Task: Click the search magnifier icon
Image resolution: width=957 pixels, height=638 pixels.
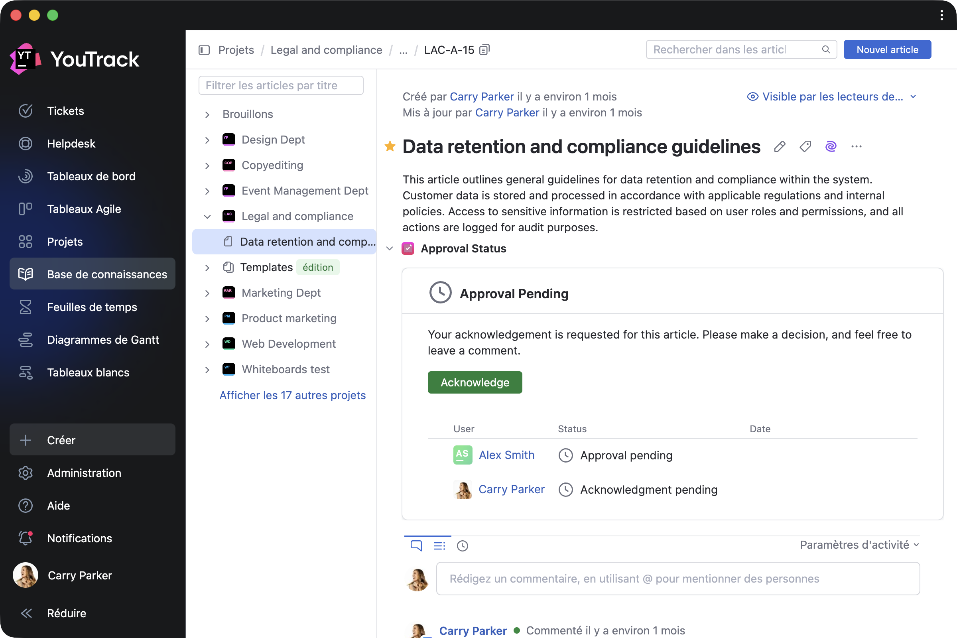Action: (x=826, y=49)
